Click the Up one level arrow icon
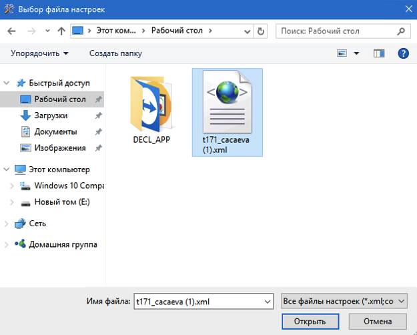Viewport: 417px width, 335px height. 61,31
